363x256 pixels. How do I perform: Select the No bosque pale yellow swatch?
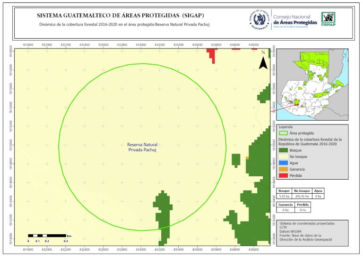[283, 156]
